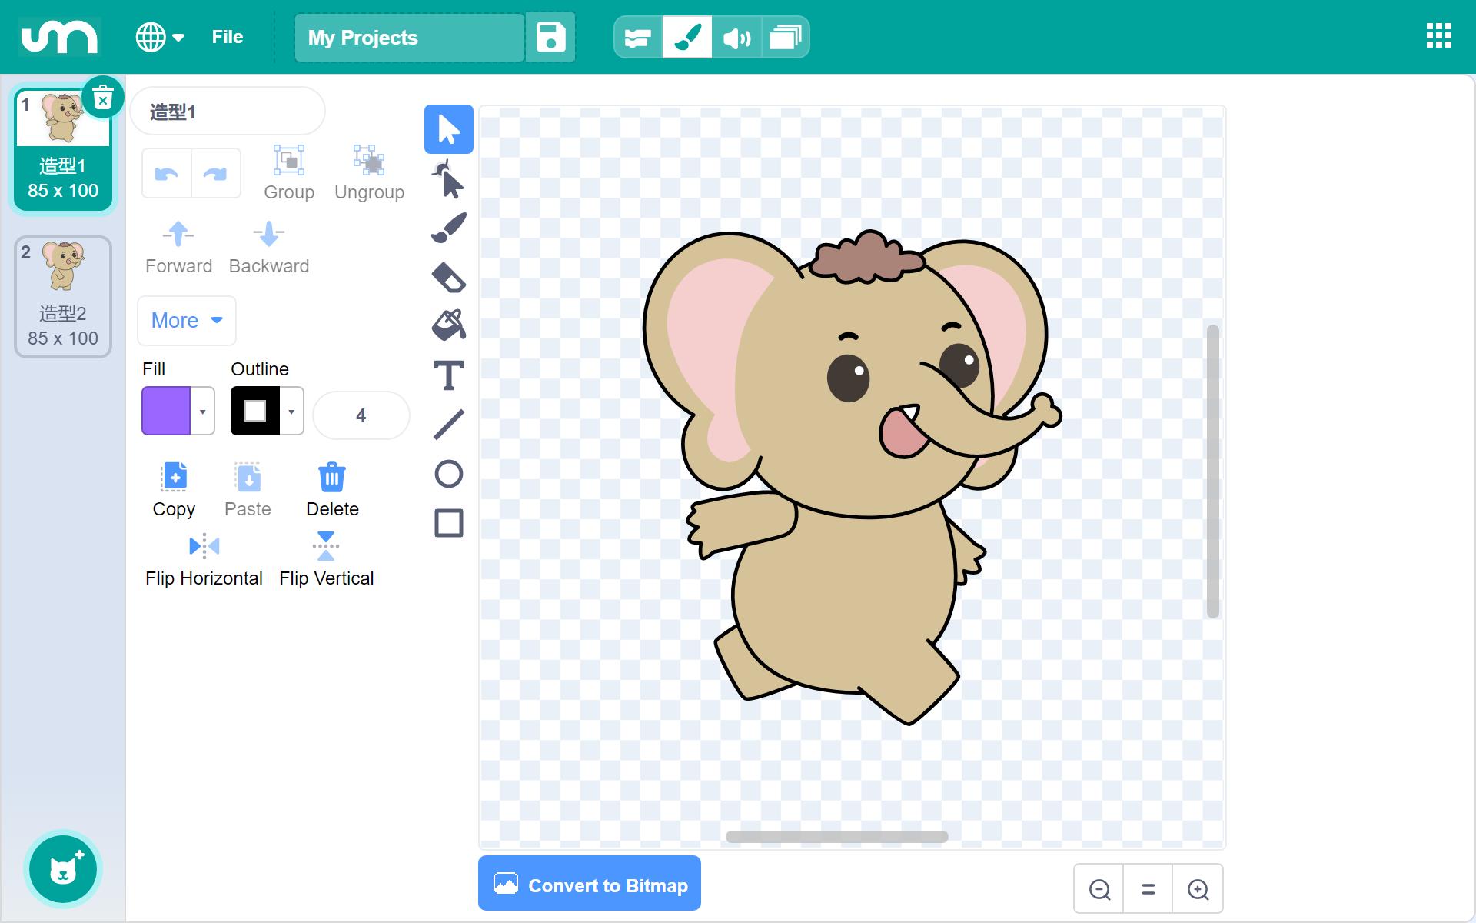Zoom out the canvas
Viewport: 1476px width, 923px height.
click(1099, 889)
